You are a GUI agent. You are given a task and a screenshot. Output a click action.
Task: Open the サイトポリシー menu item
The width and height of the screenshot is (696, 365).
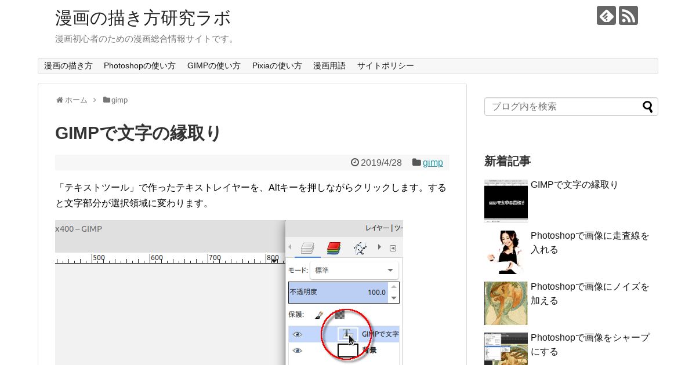[386, 66]
